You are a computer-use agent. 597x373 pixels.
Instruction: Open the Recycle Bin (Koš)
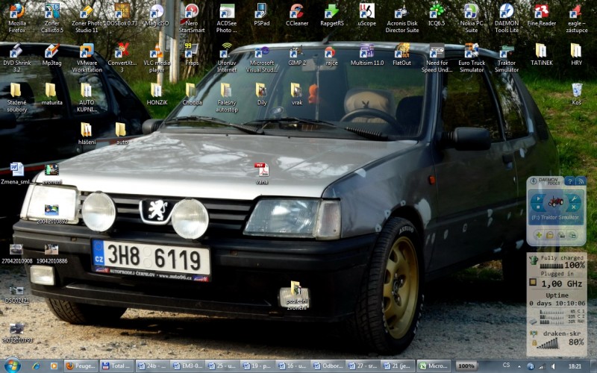(576, 90)
